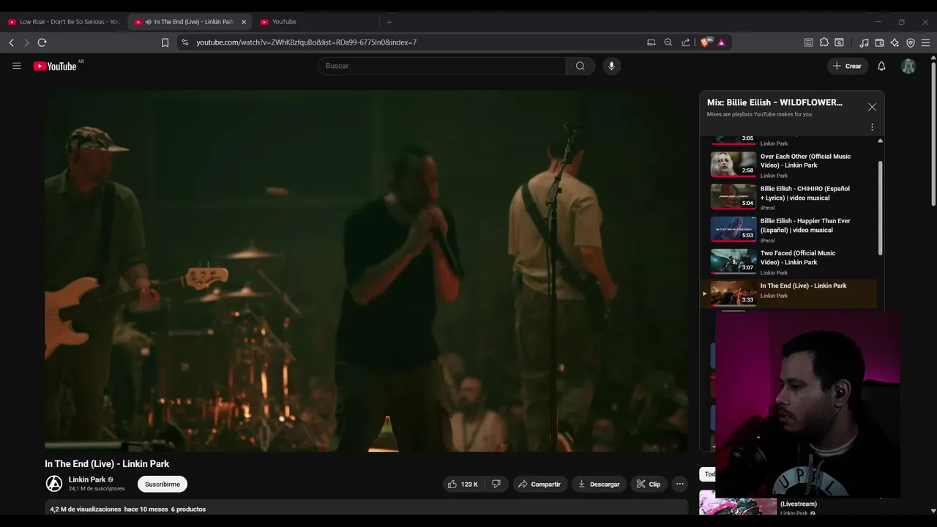Click the Crear button
937x527 pixels.
tap(847, 66)
